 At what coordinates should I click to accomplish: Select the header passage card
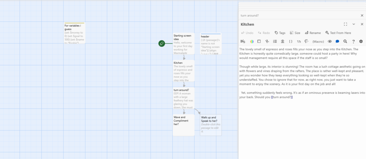tap(211, 44)
